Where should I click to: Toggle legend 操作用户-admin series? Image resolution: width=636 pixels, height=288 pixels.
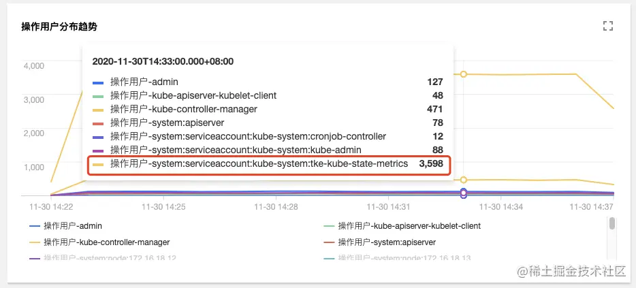[65, 225]
